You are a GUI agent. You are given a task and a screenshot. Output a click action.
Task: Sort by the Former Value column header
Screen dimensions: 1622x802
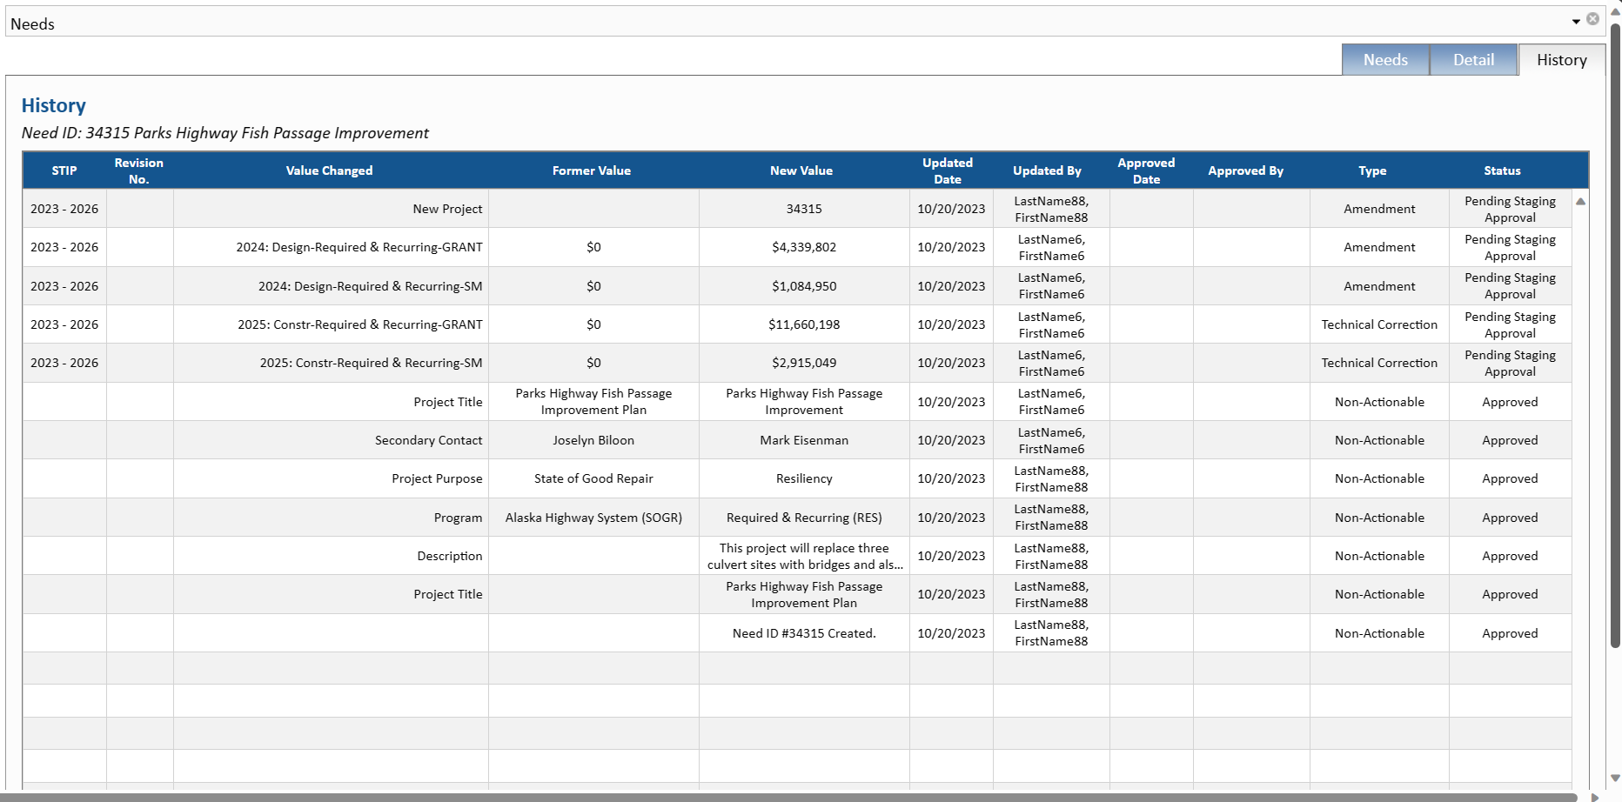pyautogui.click(x=592, y=170)
